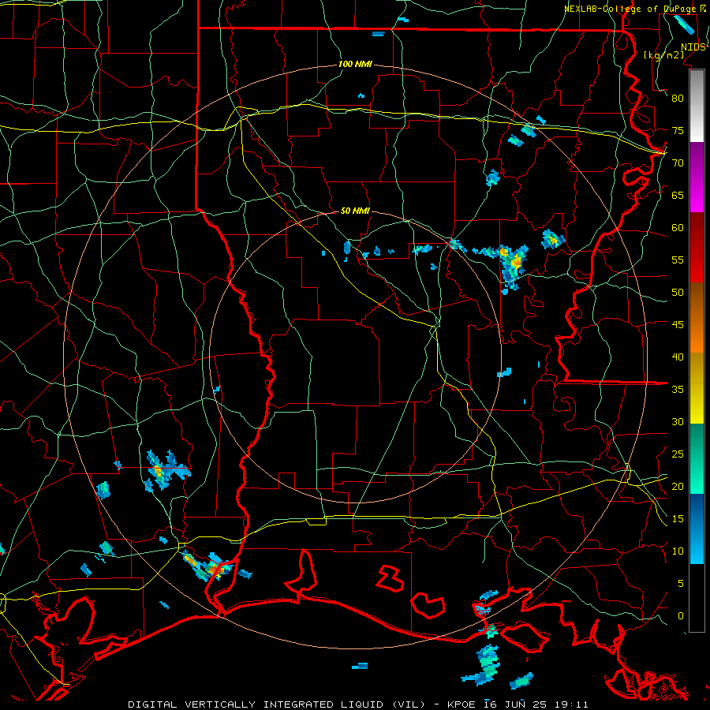
Task: Select the red segment of the color scale
Action: pyautogui.click(x=697, y=248)
